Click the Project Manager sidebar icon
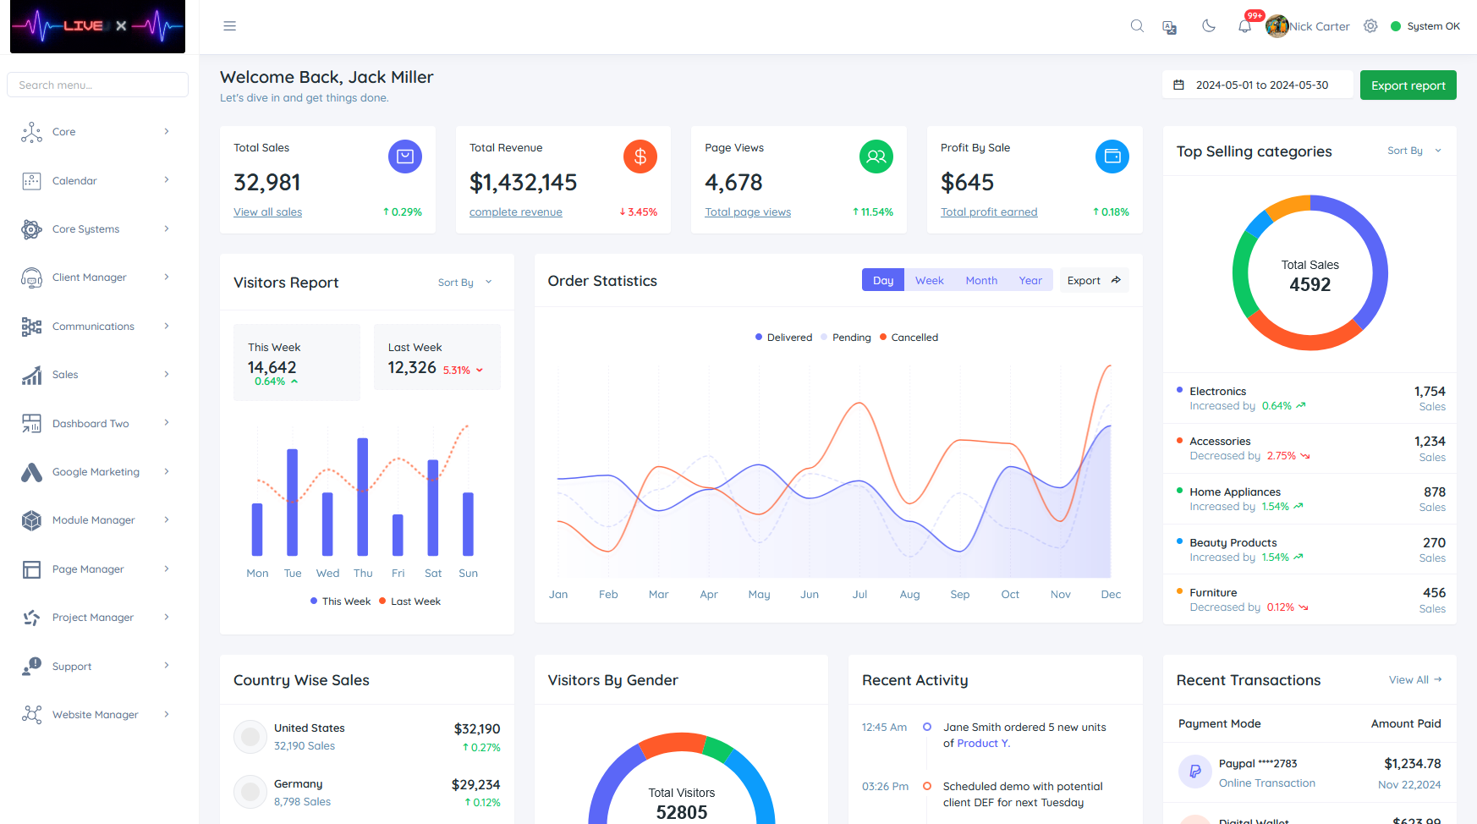Screen dimensions: 1477x824 (x=31, y=618)
